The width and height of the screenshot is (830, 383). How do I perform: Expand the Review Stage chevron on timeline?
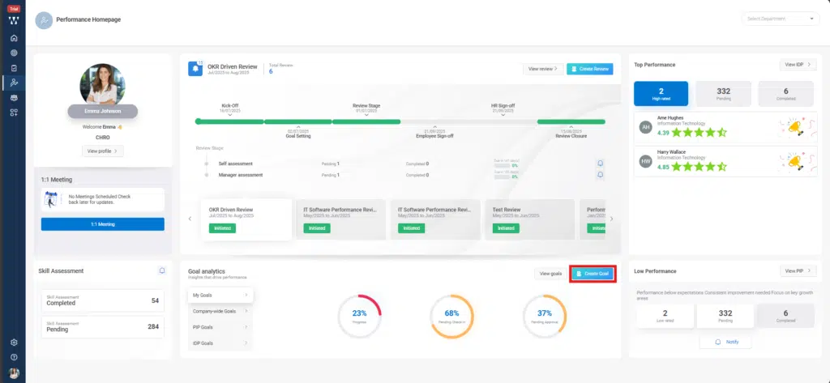tap(366, 115)
